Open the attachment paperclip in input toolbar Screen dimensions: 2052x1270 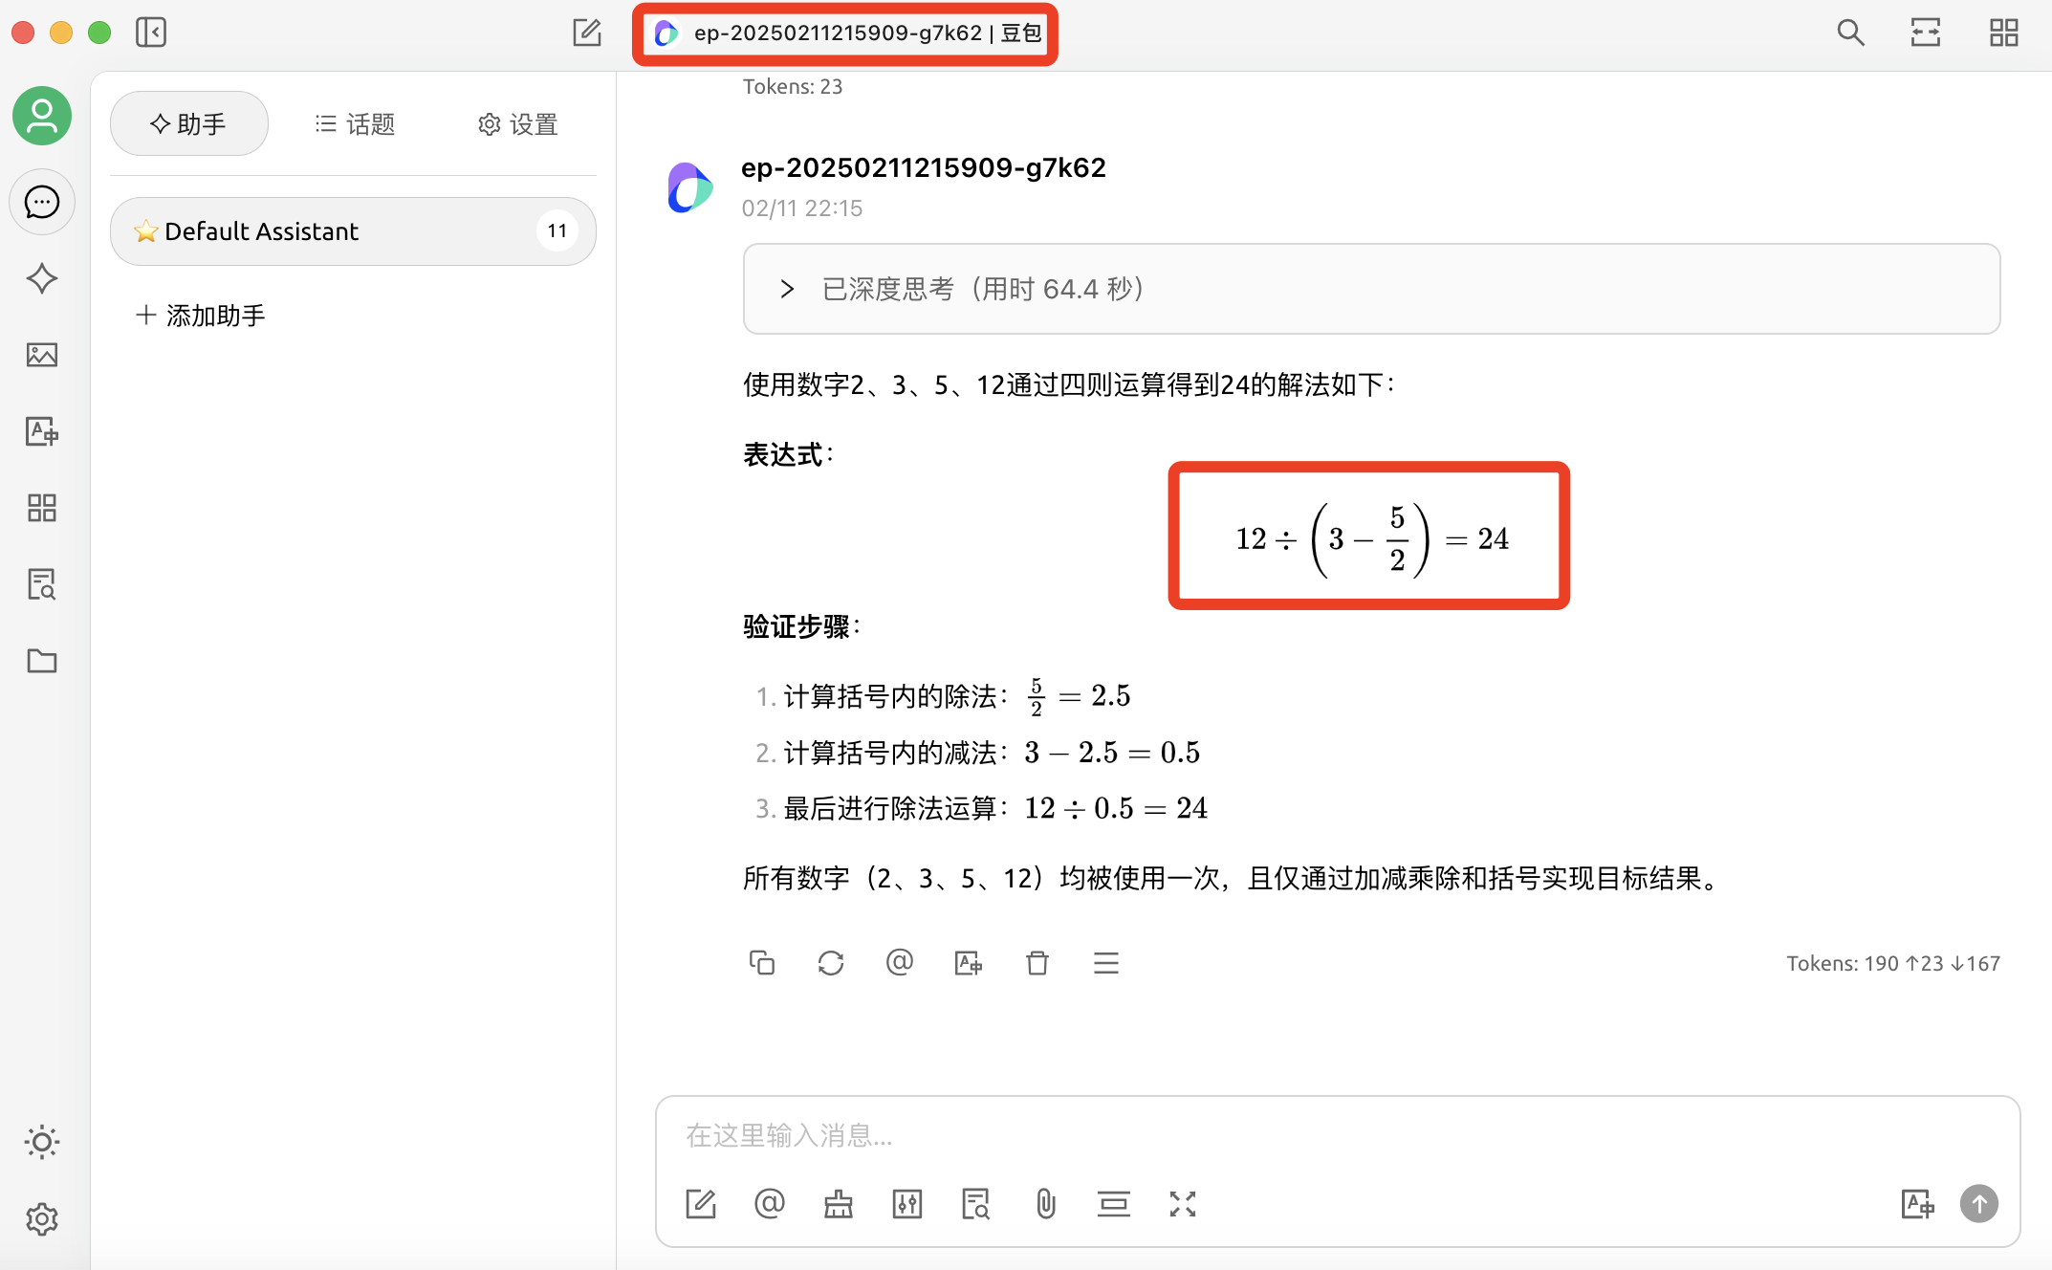click(1045, 1203)
